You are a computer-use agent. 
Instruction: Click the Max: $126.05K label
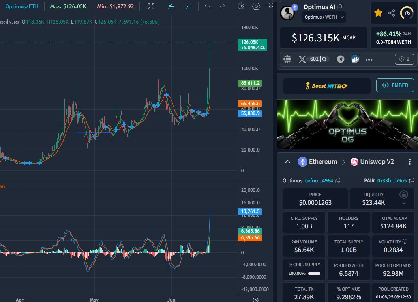[68, 6]
